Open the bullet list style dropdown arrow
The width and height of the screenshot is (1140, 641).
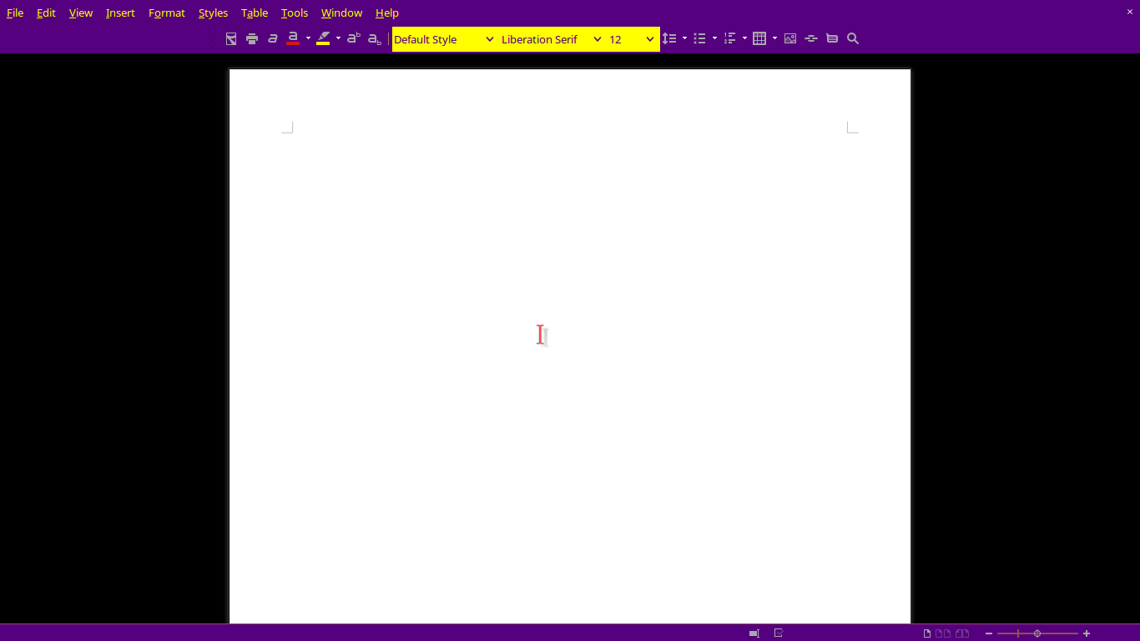tap(714, 38)
